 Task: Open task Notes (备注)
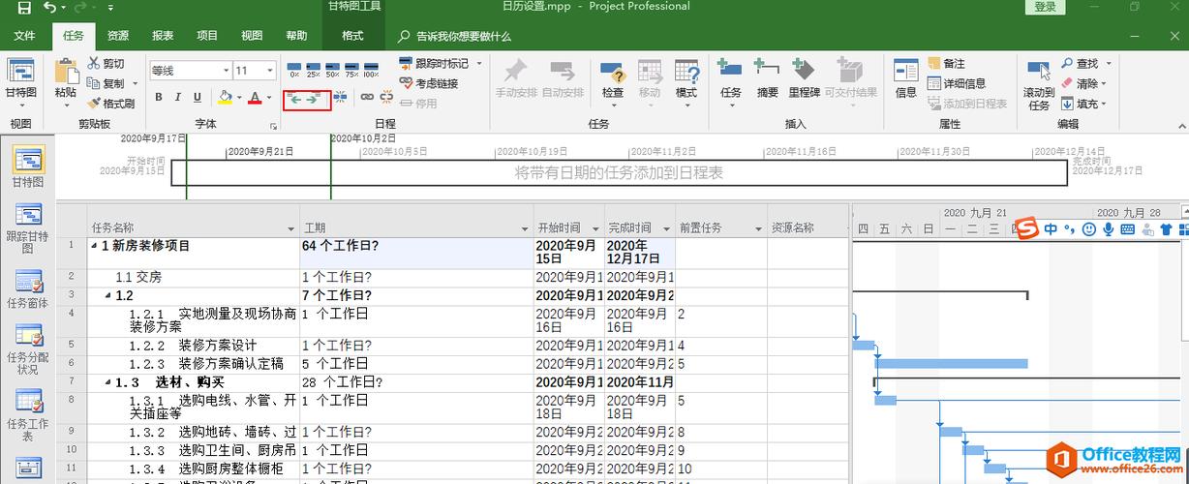coord(946,64)
